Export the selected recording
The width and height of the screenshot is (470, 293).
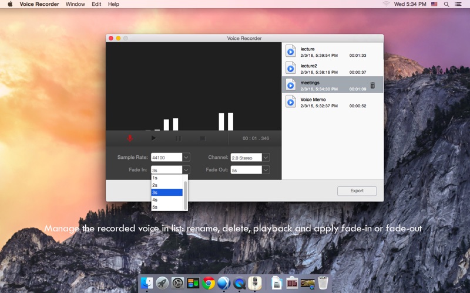click(x=357, y=191)
